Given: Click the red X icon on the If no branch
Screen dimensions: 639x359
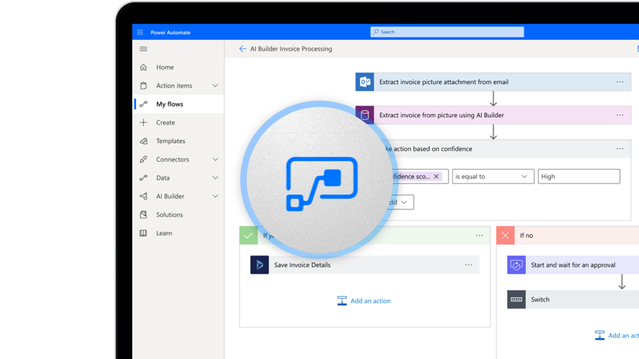Looking at the screenshot, I should tap(505, 235).
